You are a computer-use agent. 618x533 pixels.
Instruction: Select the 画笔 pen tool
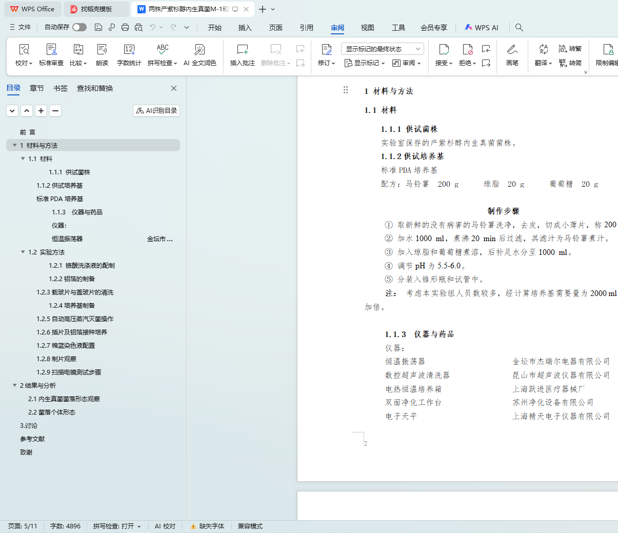[512, 50]
